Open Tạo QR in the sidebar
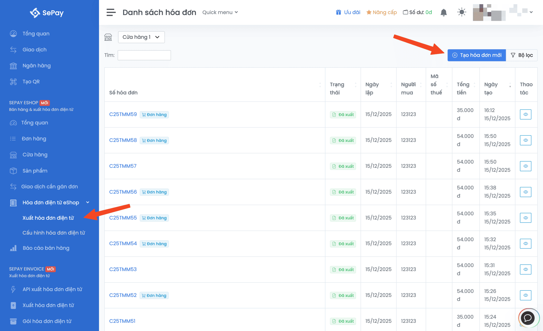The height and width of the screenshot is (331, 543). [x=31, y=81]
